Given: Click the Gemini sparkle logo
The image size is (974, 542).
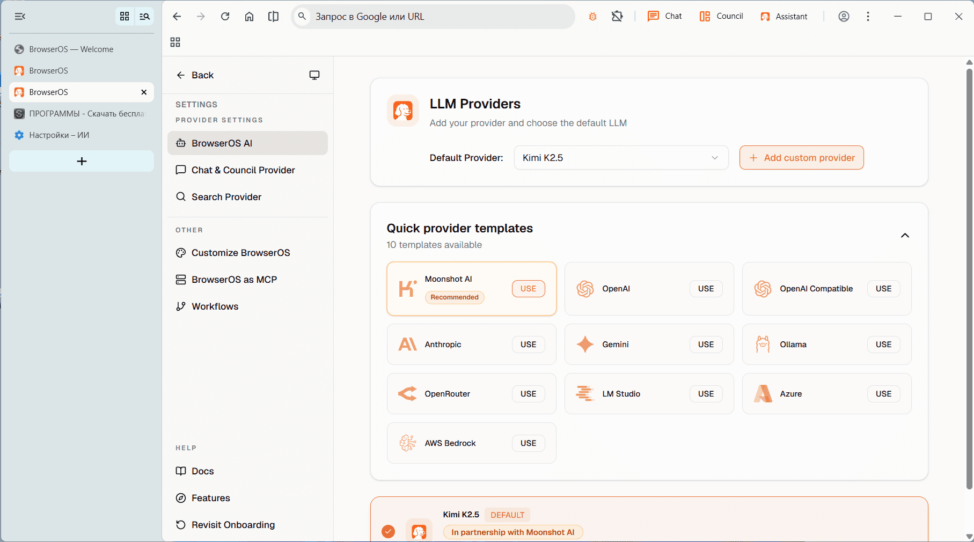Looking at the screenshot, I should click(585, 345).
